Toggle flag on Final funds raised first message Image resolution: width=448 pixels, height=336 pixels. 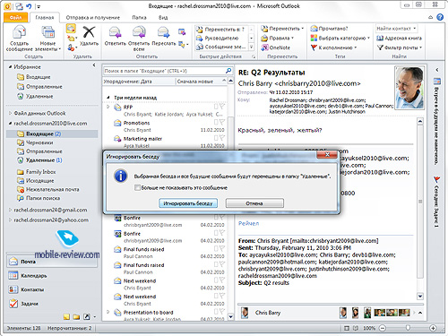pyautogui.click(x=222, y=248)
